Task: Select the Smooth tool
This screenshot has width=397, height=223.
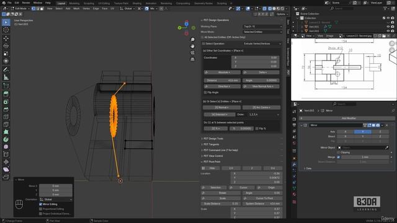Action: click(6, 147)
